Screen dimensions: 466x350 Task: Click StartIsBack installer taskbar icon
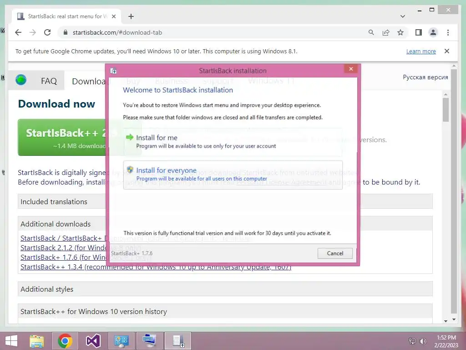coord(178,341)
